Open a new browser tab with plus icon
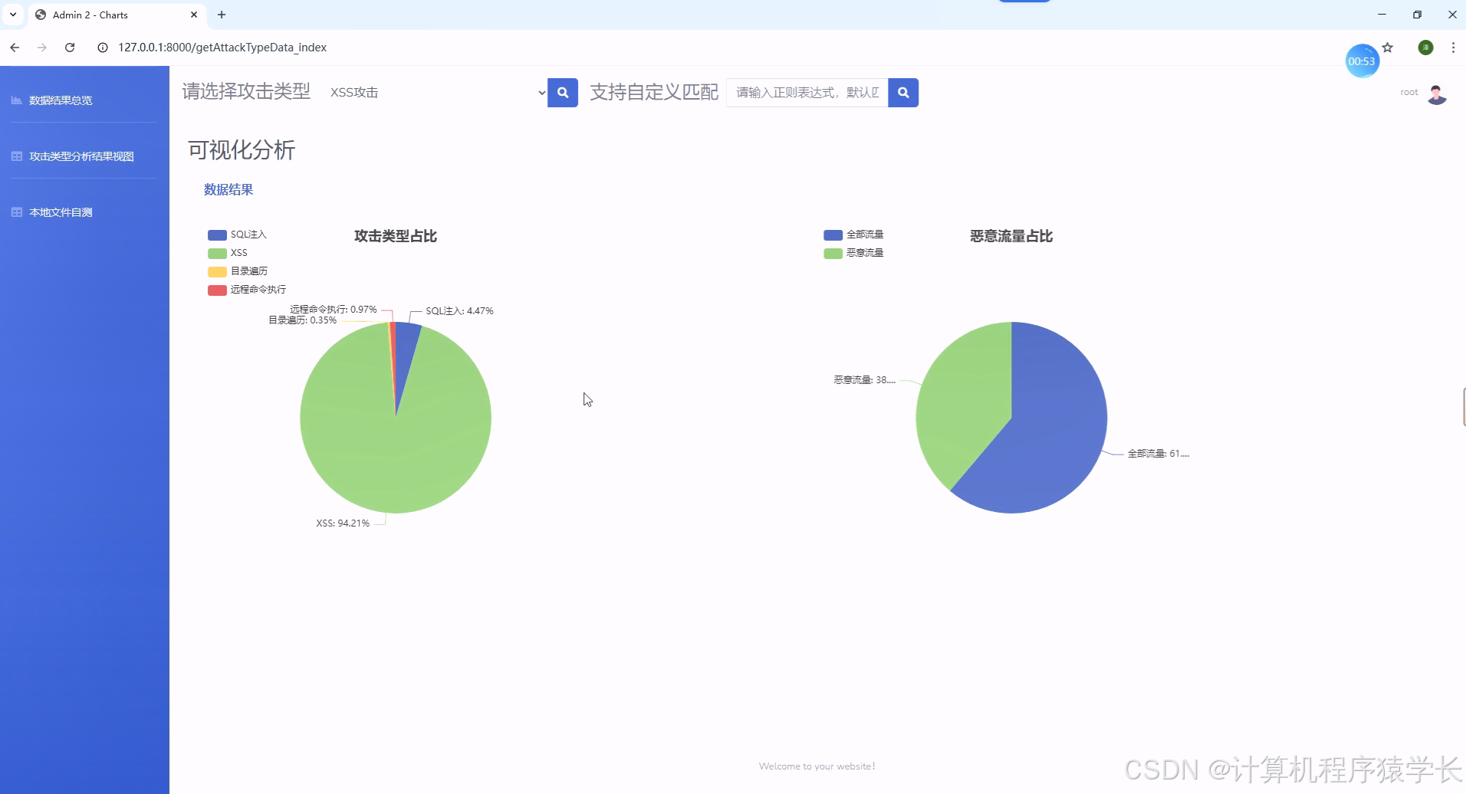The image size is (1466, 794). pyautogui.click(x=222, y=15)
